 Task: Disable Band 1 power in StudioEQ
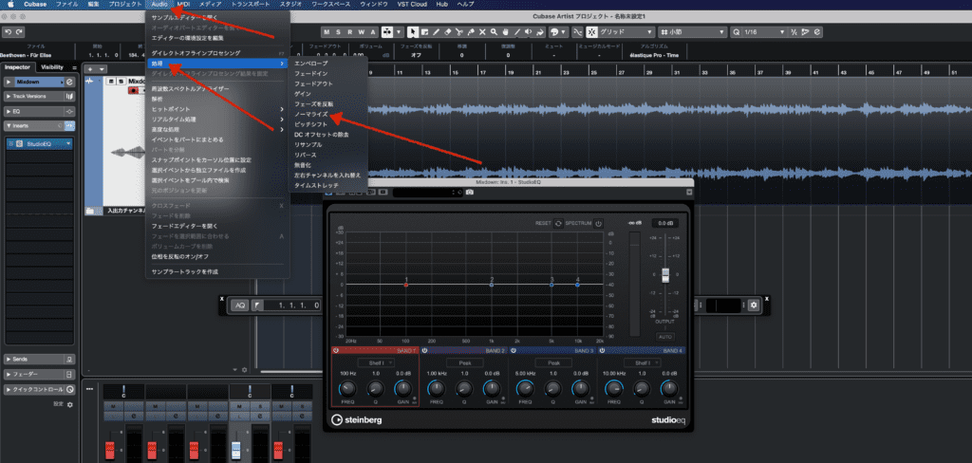(x=335, y=350)
